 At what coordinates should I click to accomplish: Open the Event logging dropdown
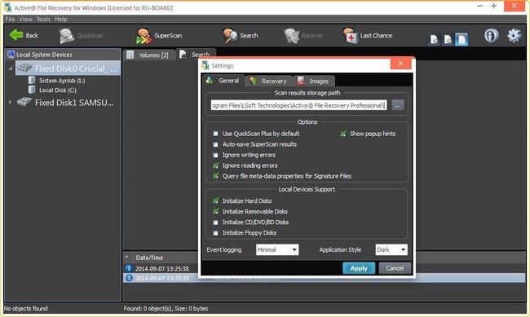277,249
